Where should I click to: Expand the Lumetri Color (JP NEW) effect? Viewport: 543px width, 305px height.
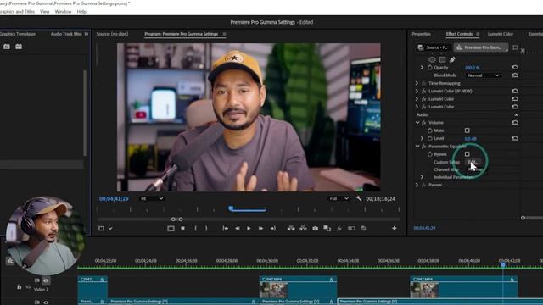(417, 91)
